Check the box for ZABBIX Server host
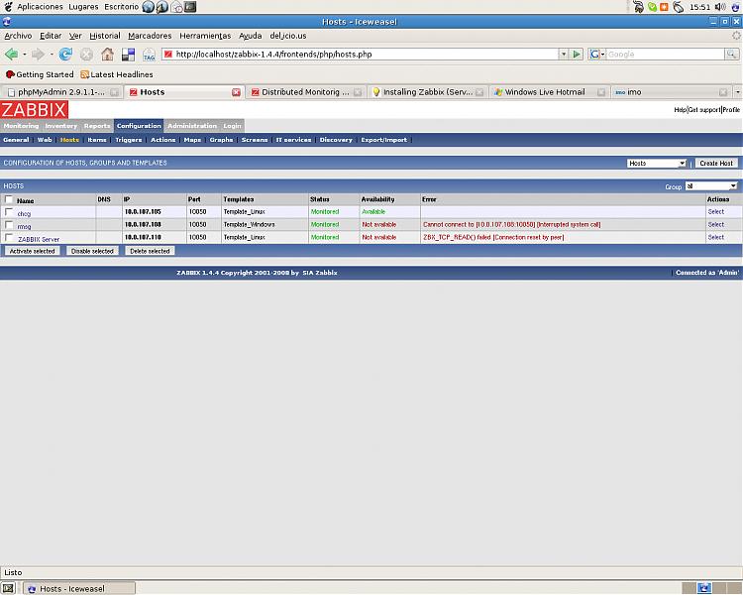Screen dimensions: 743x595 tap(9, 238)
